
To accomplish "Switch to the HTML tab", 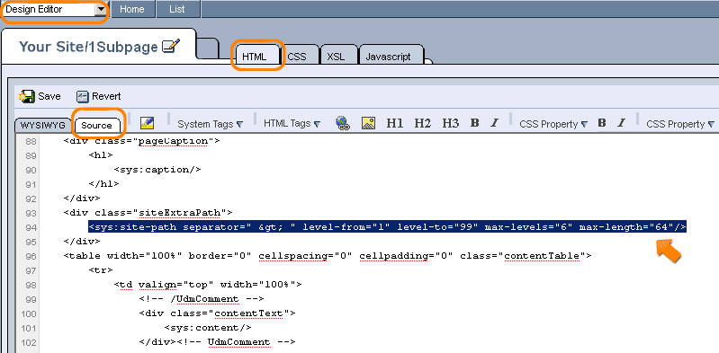I will click(255, 57).
